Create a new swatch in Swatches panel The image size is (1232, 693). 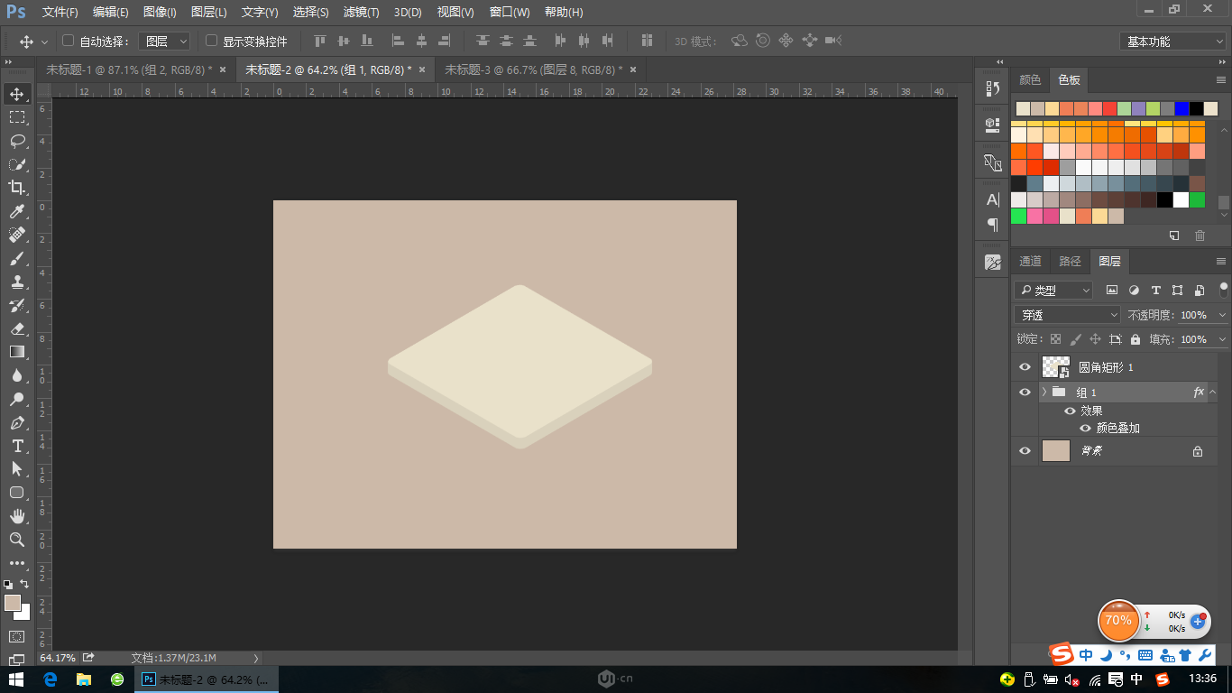[x=1173, y=236]
